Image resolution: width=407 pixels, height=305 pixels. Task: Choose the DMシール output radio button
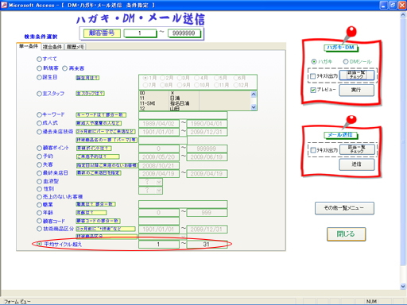(346, 62)
